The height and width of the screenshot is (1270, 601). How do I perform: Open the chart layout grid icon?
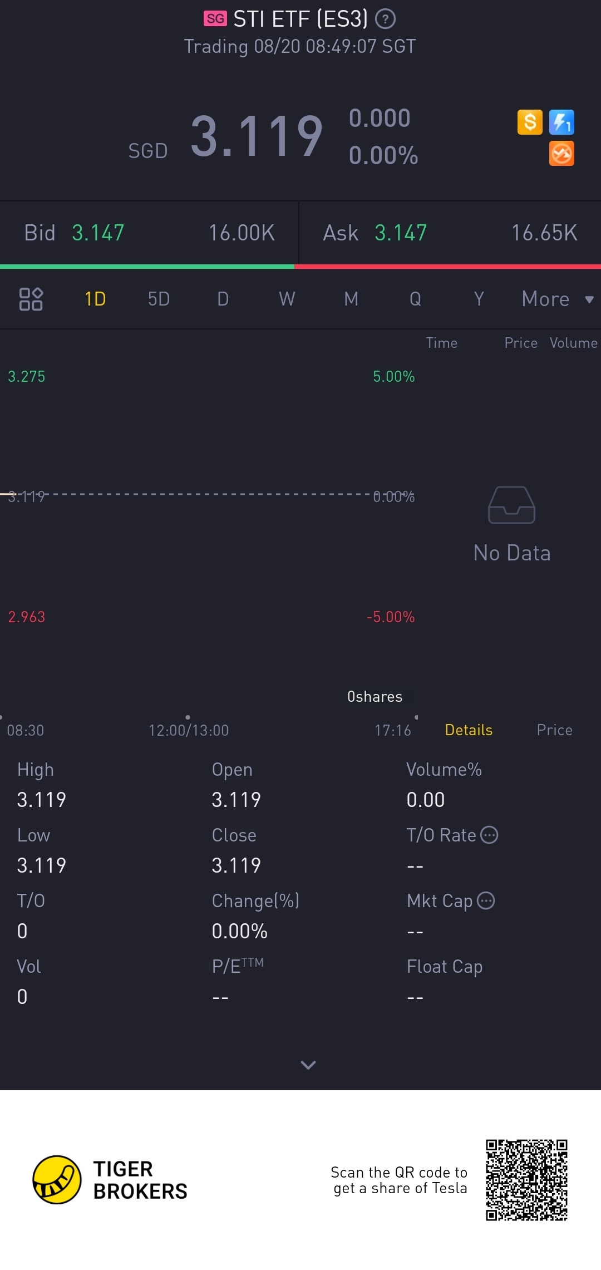pos(31,299)
